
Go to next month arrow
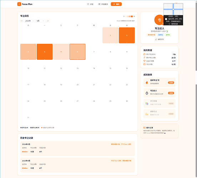pyautogui.click(x=48, y=21)
